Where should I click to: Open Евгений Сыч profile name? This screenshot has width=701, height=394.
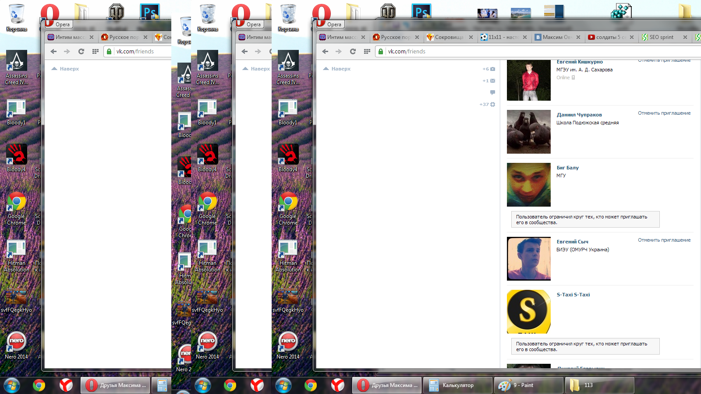click(572, 242)
